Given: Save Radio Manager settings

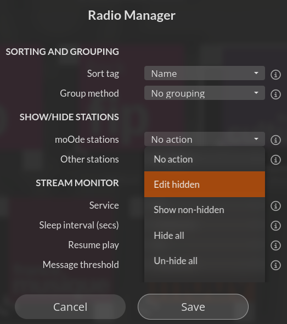Looking at the screenshot, I should (193, 307).
